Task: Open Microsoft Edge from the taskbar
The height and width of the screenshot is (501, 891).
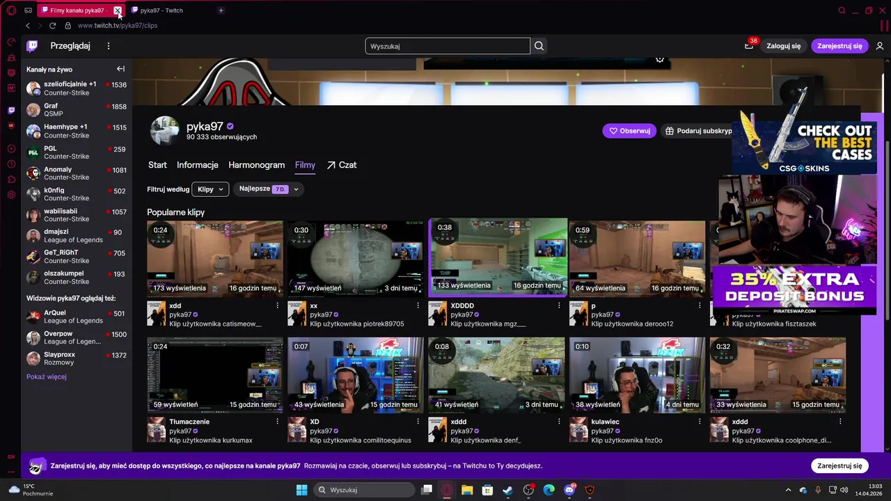Action: pyautogui.click(x=549, y=490)
